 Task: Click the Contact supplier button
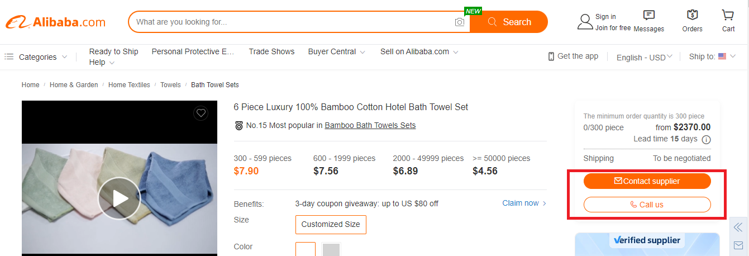pos(647,181)
